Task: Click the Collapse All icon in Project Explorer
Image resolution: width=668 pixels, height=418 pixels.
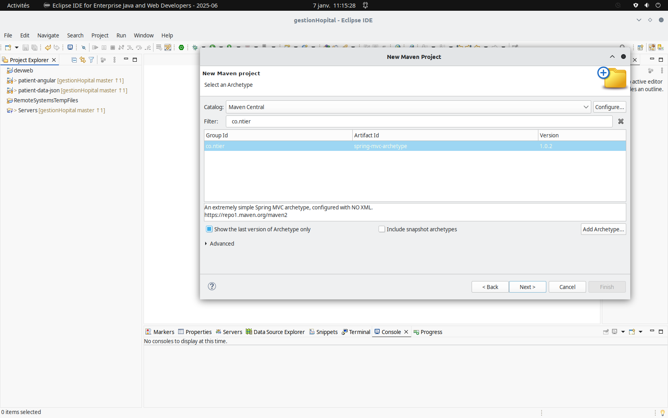Action: pos(74,60)
